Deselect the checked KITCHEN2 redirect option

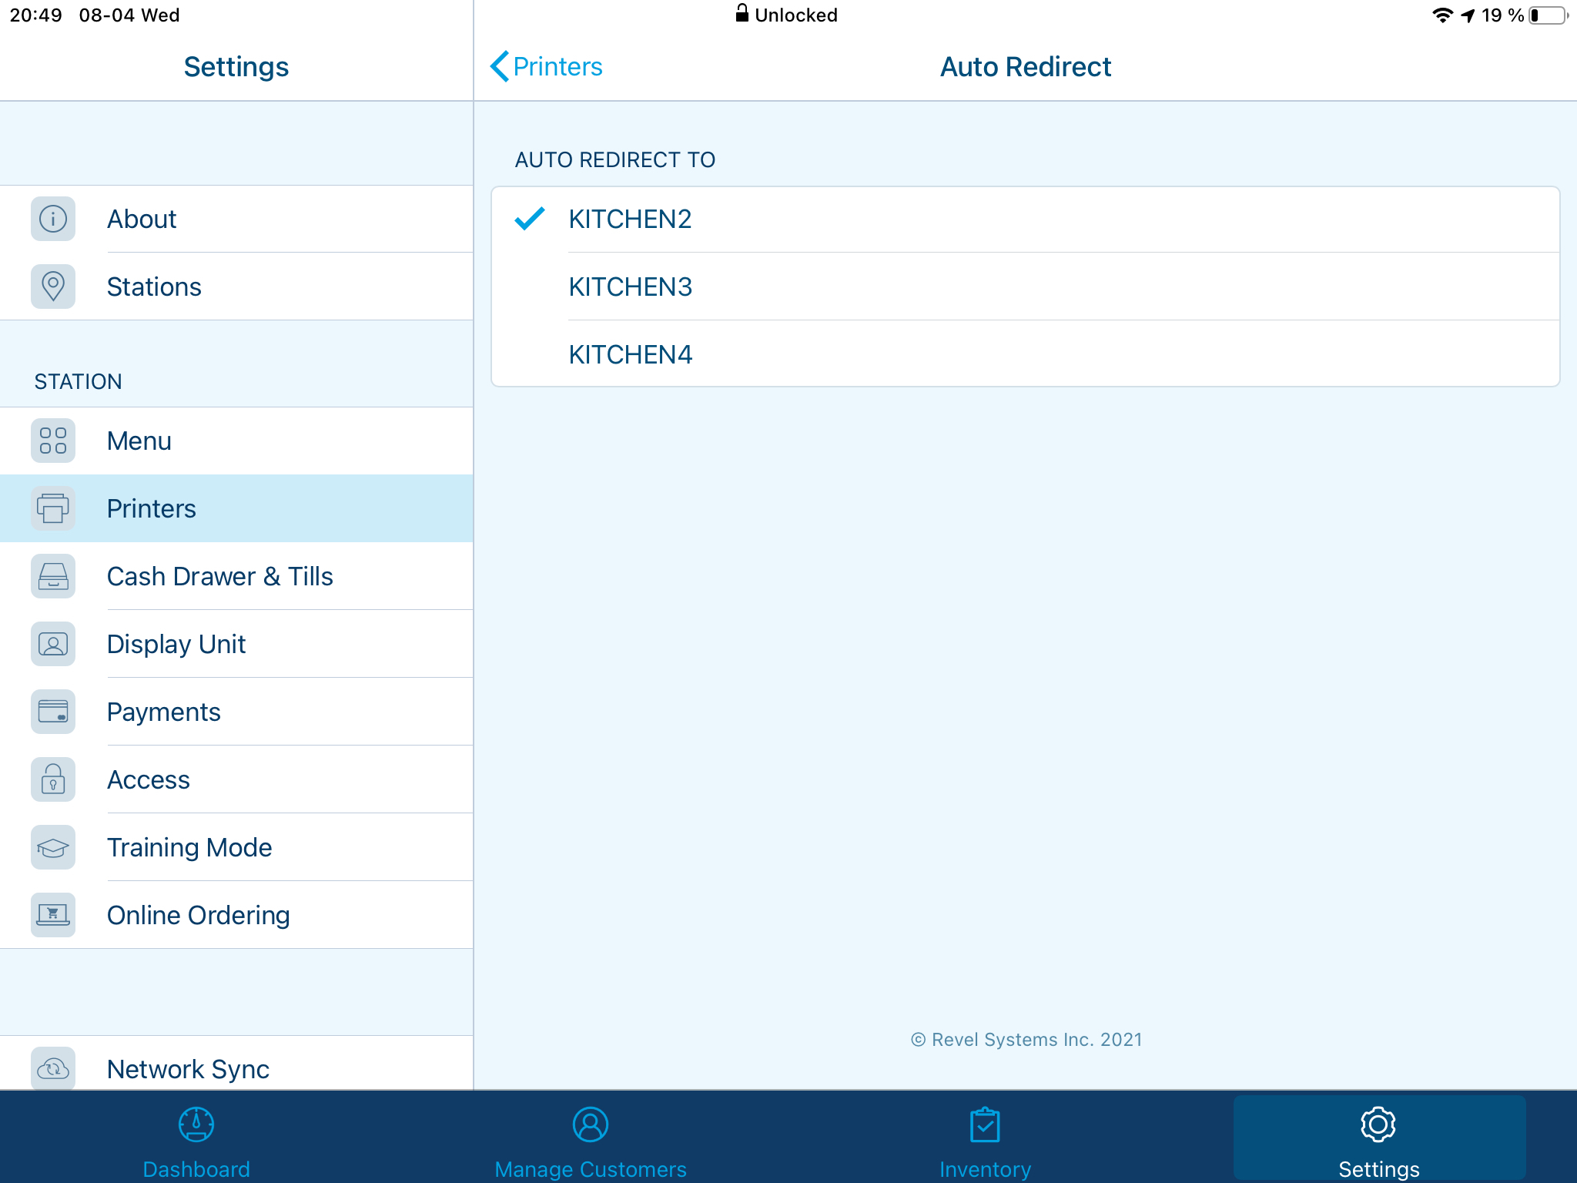(x=629, y=219)
